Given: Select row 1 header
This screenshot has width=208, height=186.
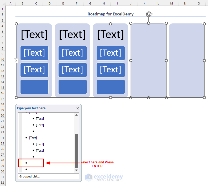Looking at the screenshot, I should click(2, 9).
